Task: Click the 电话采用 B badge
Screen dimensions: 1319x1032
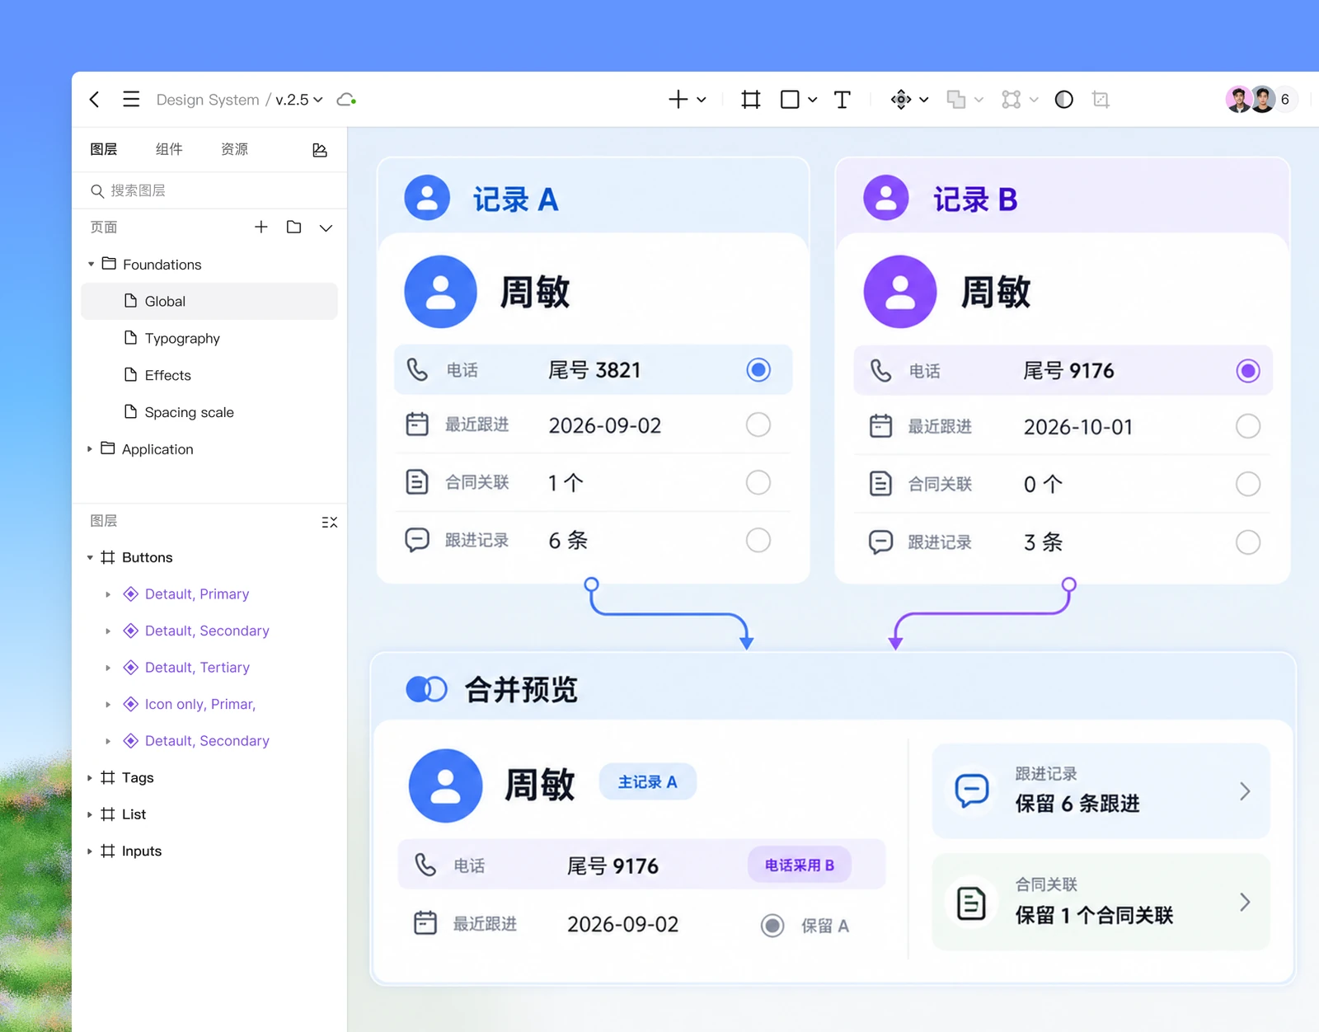Action: [800, 865]
